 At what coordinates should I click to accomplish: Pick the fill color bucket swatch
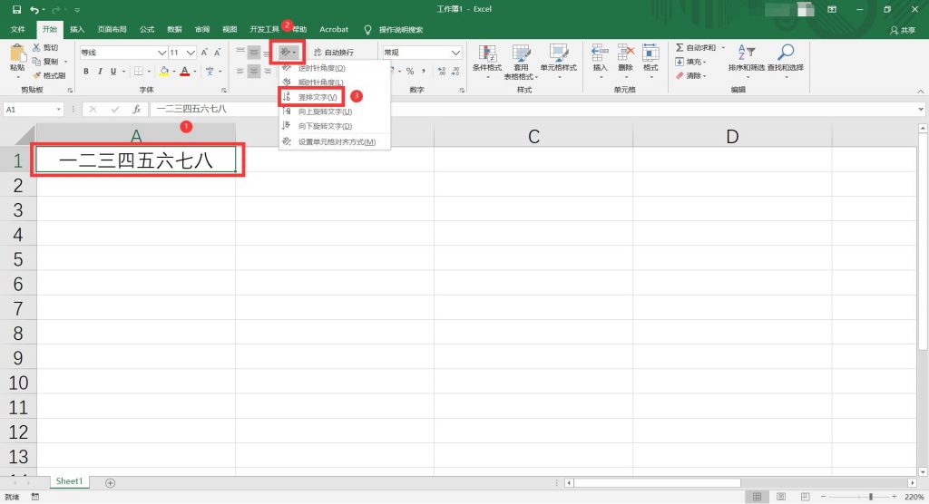click(x=164, y=71)
